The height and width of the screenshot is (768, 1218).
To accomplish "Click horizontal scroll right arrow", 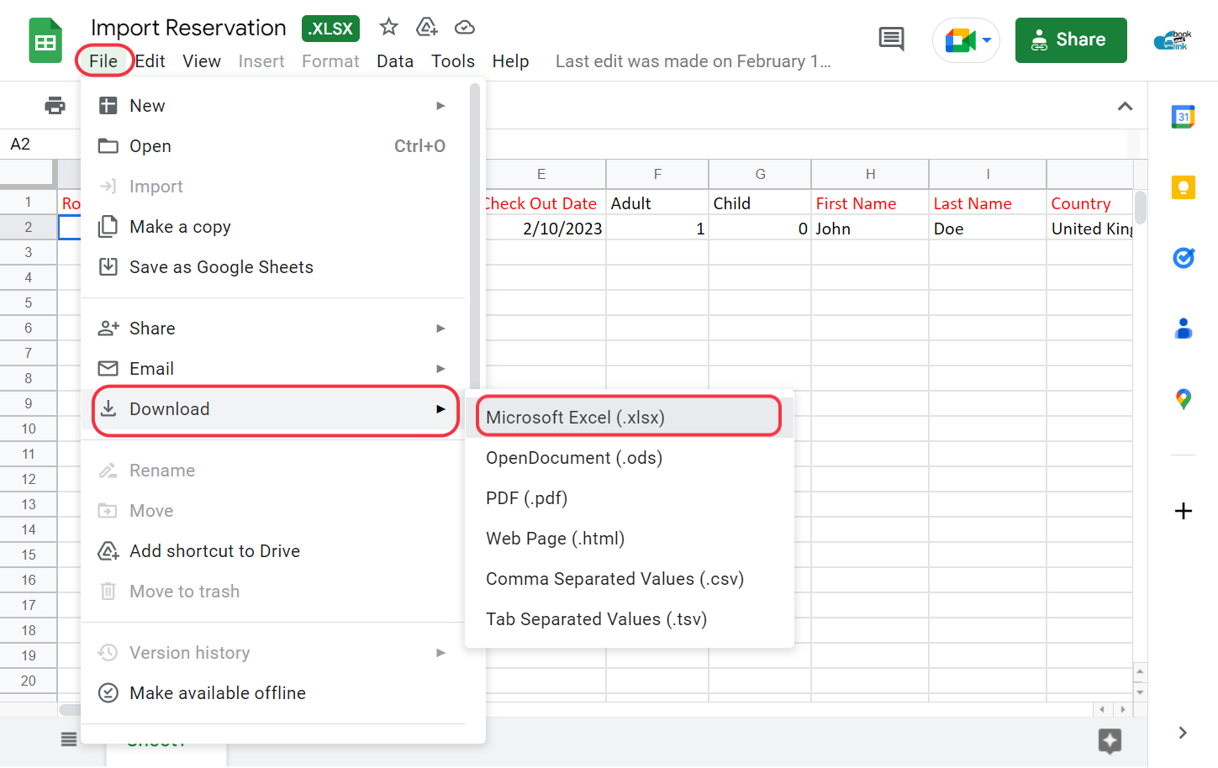I will click(1123, 709).
